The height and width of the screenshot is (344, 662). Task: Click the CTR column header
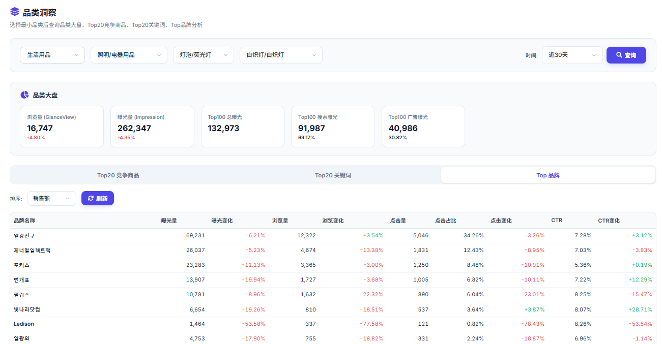[x=557, y=221]
